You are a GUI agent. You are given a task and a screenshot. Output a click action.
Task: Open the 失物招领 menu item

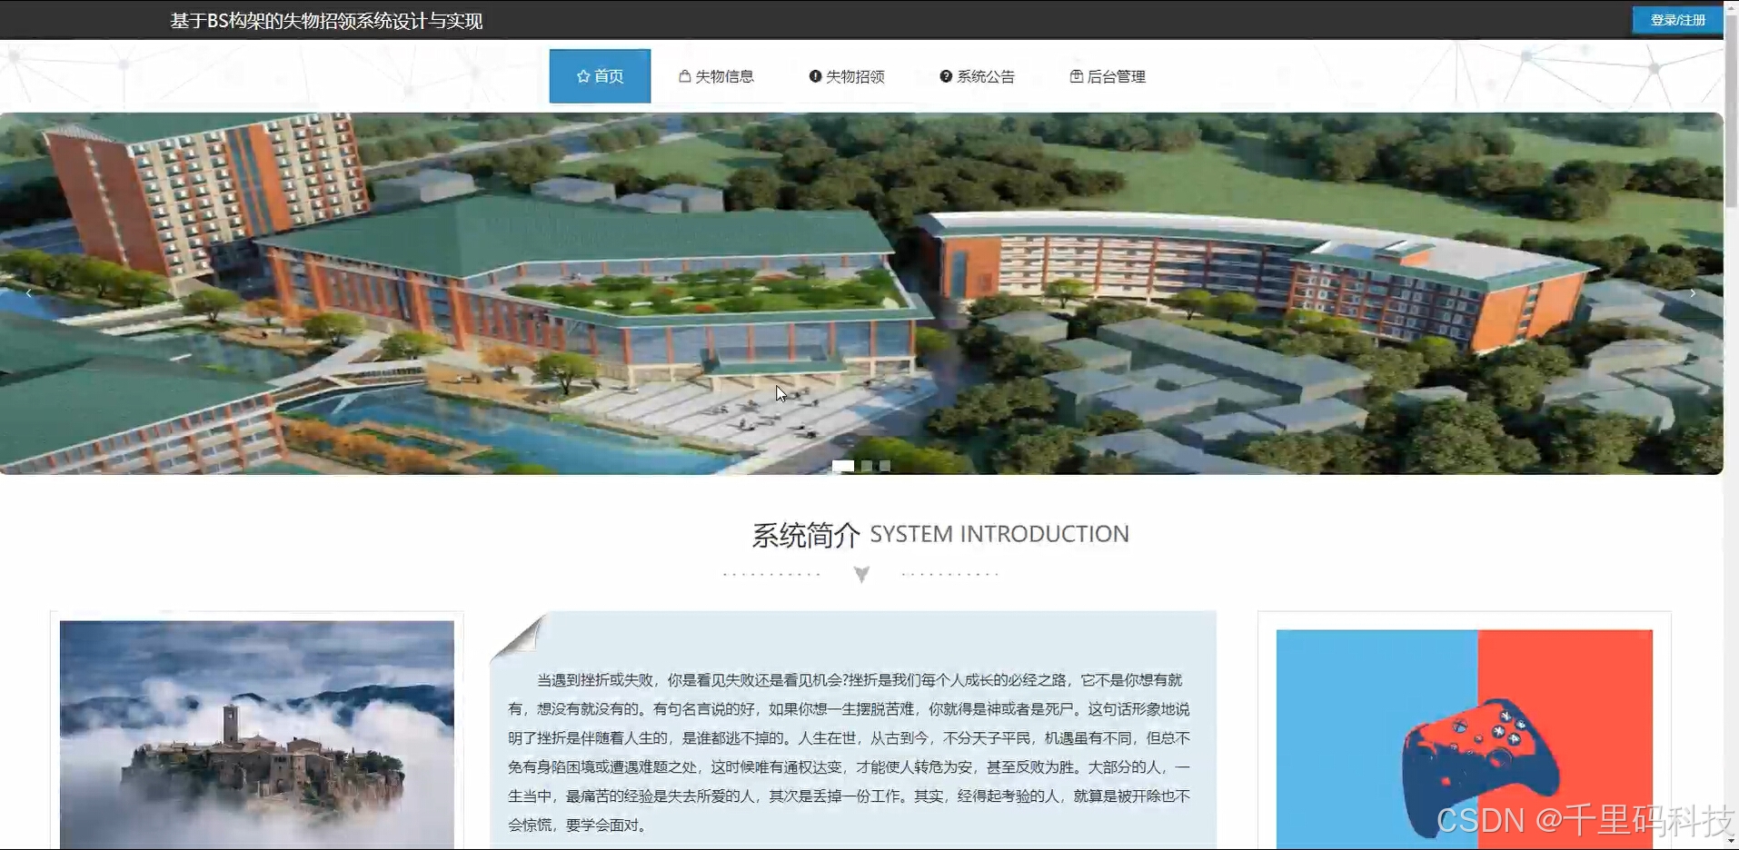847,76
